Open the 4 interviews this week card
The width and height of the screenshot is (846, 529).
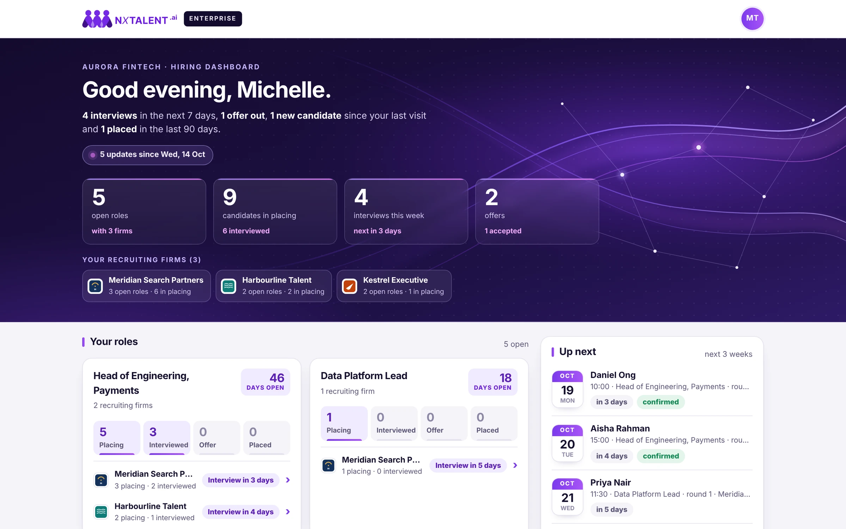(x=406, y=211)
